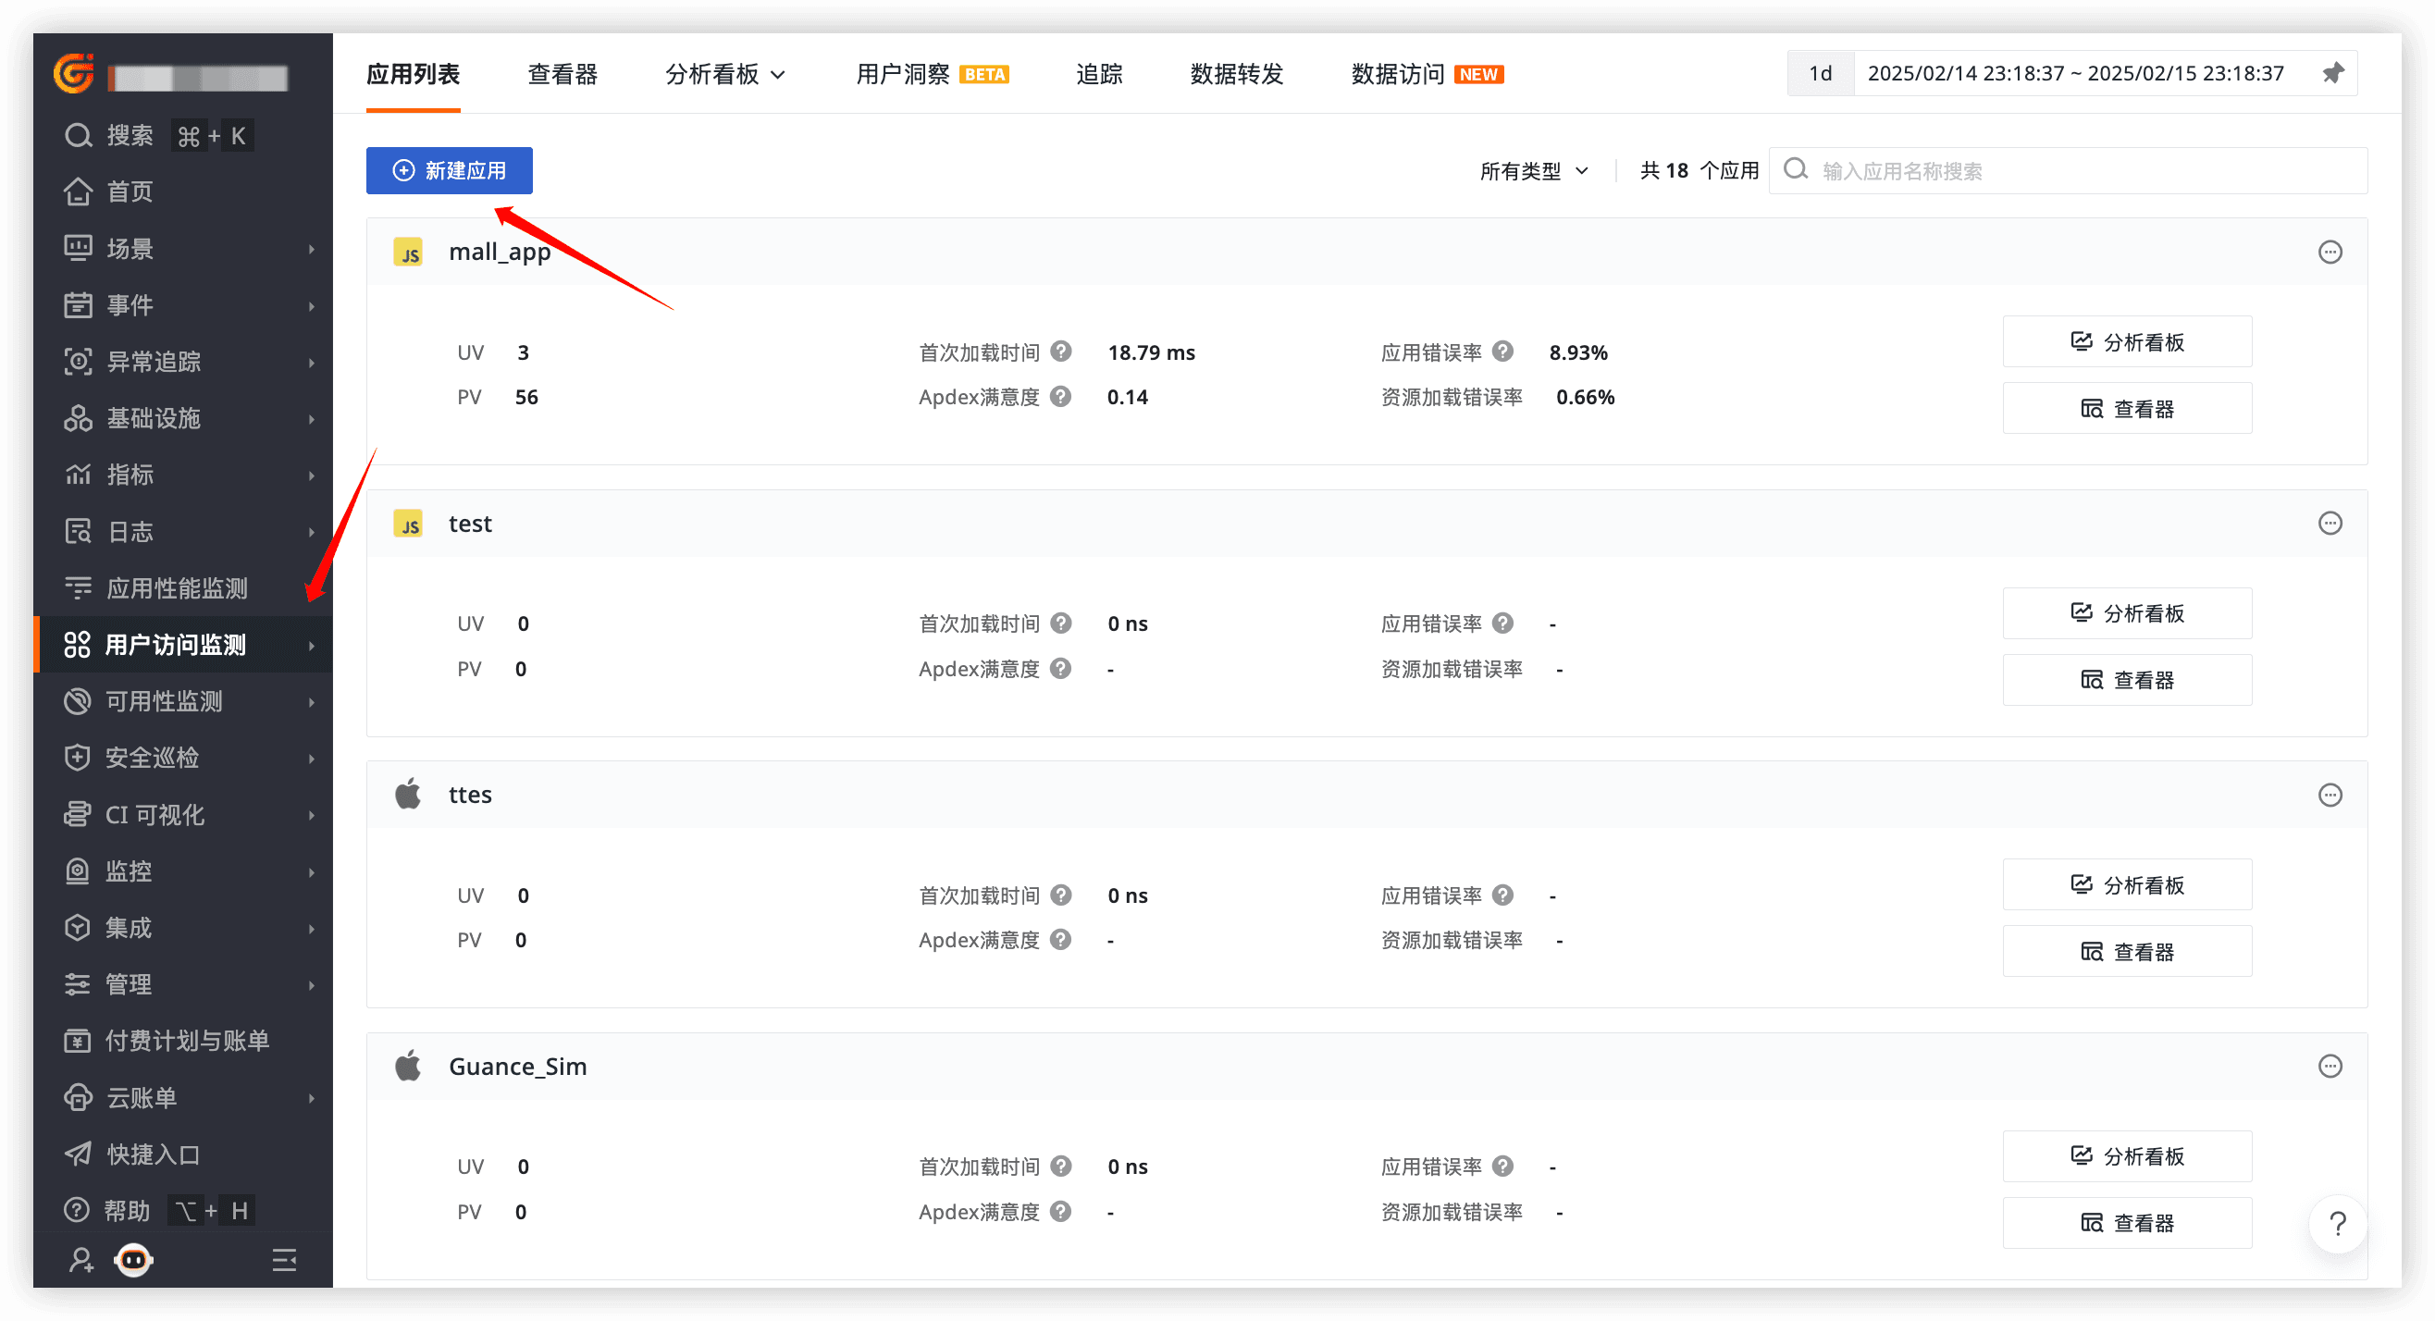This screenshot has height=1321, width=2435.
Task: Open the 用户洞察 BETA tab
Action: pos(903,74)
